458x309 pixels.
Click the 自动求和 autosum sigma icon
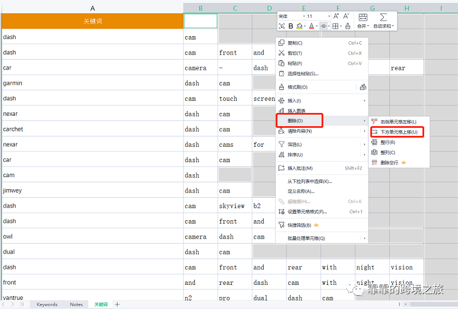[x=383, y=17]
